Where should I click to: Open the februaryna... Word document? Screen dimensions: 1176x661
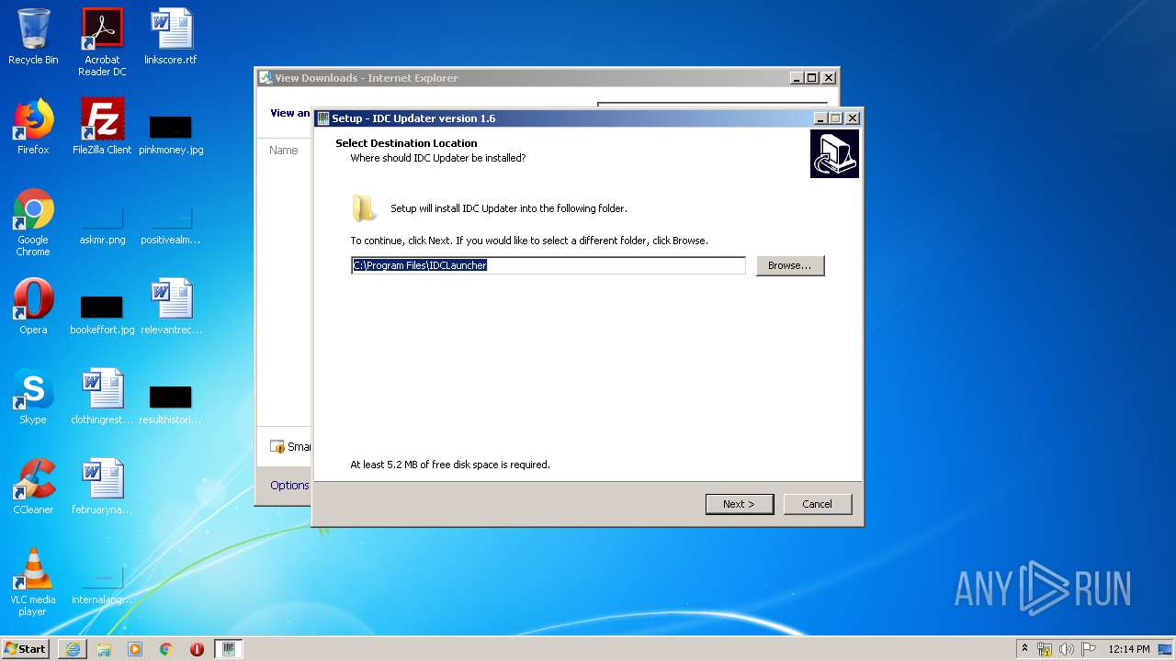(x=102, y=487)
